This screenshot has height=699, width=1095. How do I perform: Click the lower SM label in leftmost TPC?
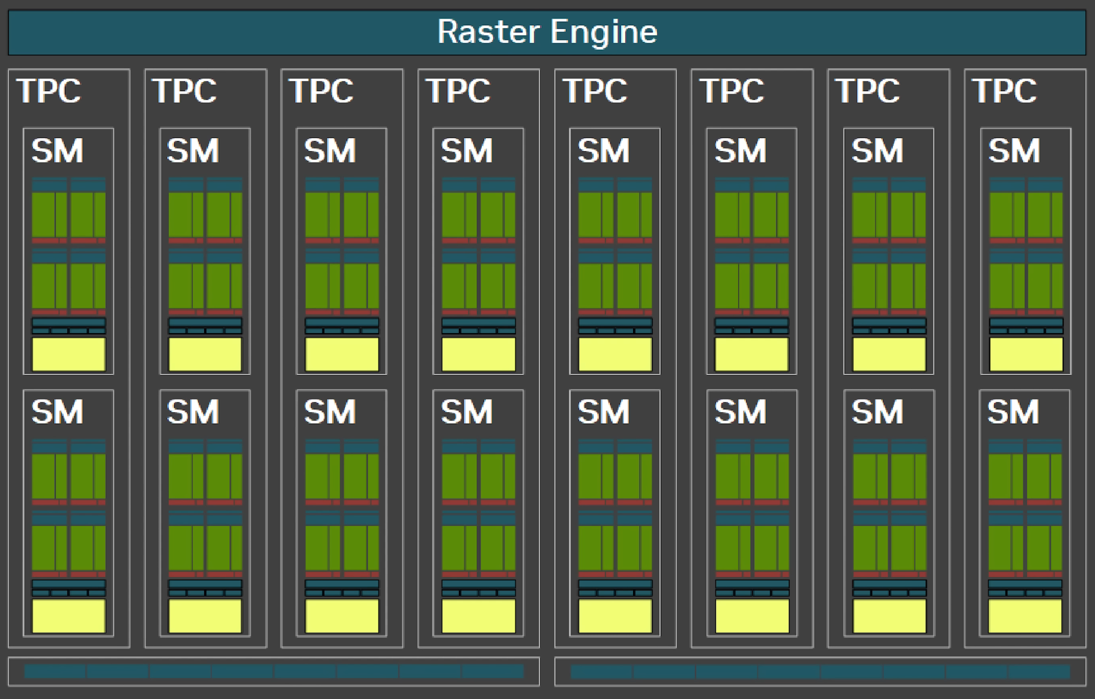(57, 412)
